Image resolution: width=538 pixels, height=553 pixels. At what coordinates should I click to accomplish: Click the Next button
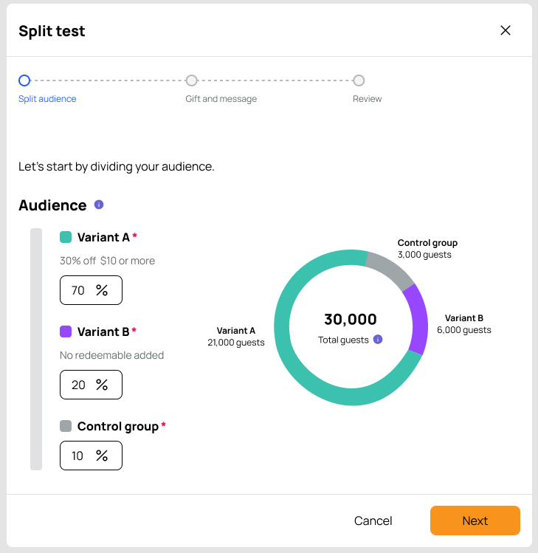tap(475, 521)
